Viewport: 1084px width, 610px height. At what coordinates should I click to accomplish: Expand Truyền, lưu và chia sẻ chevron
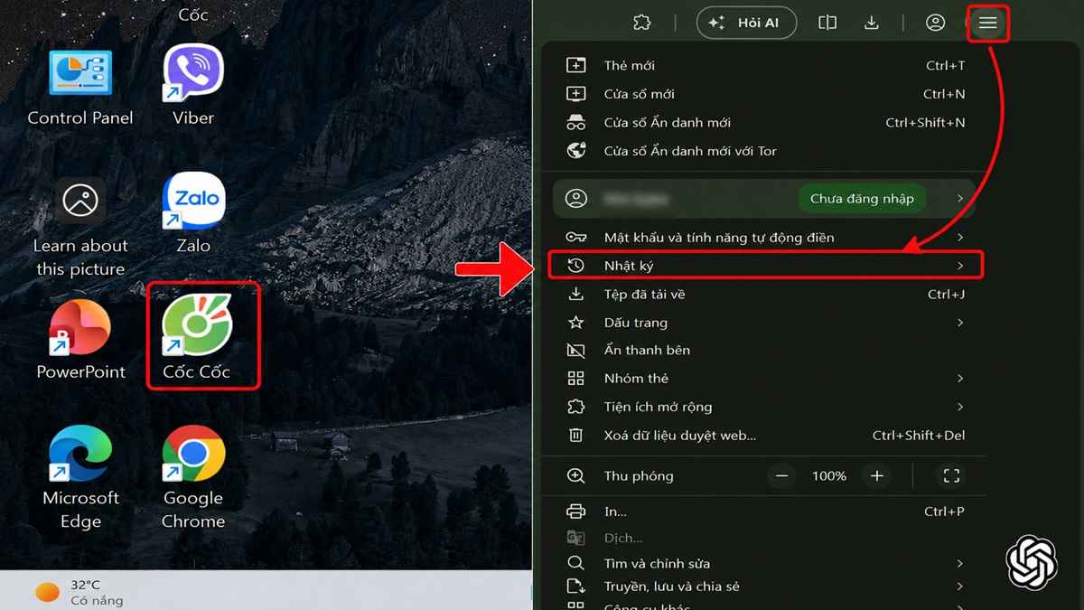click(959, 587)
